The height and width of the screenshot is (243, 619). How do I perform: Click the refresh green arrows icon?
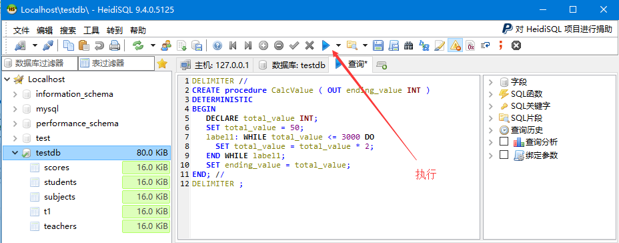pyautogui.click(x=138, y=45)
